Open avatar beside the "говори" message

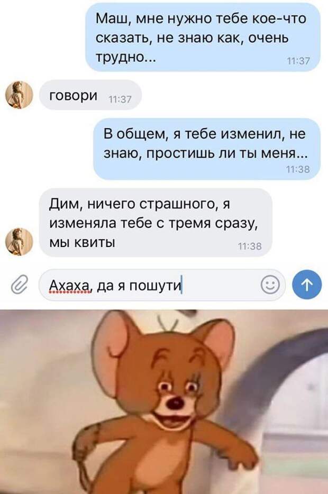pos(20,95)
